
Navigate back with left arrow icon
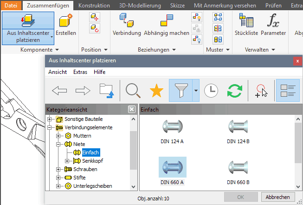(x=59, y=90)
